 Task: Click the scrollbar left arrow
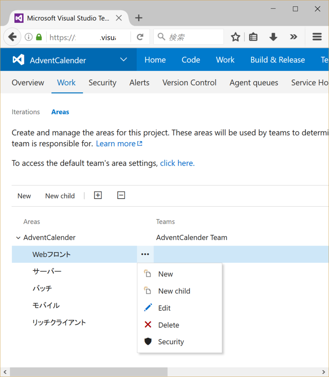coord(5,372)
